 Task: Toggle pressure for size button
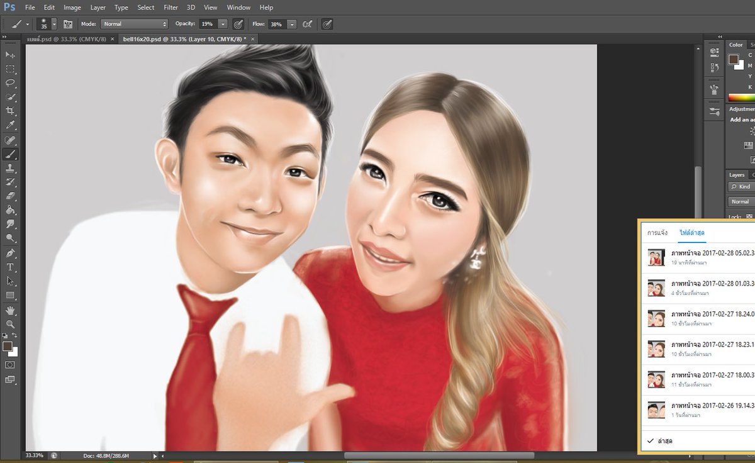(x=327, y=24)
